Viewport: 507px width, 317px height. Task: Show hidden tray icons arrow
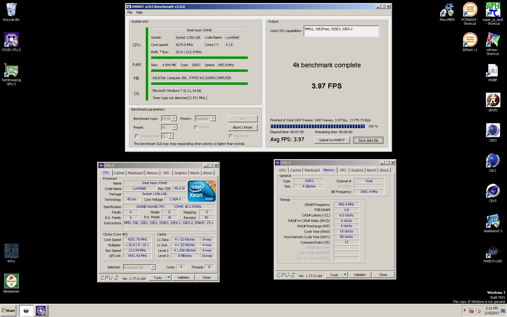(464, 310)
